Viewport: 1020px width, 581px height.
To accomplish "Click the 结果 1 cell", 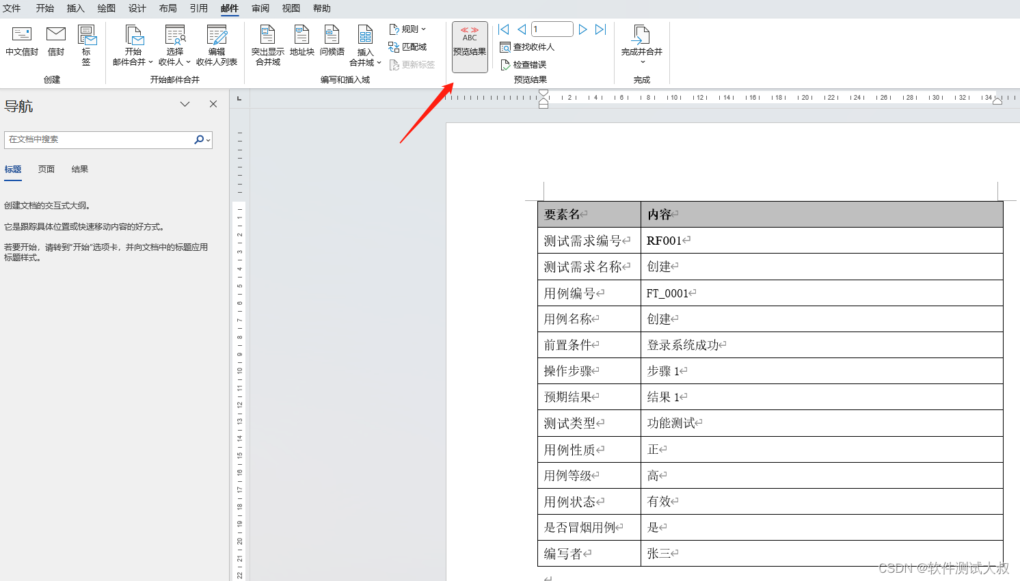I will click(x=822, y=397).
